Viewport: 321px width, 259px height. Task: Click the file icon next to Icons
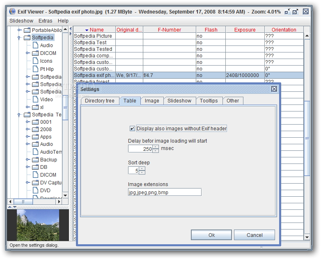pos(35,61)
